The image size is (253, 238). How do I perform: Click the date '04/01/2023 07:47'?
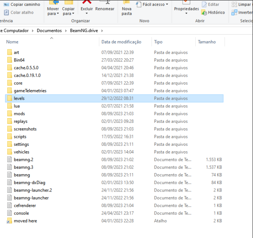(117, 91)
